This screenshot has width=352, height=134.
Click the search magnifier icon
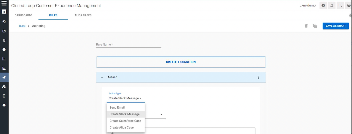click(340, 5)
